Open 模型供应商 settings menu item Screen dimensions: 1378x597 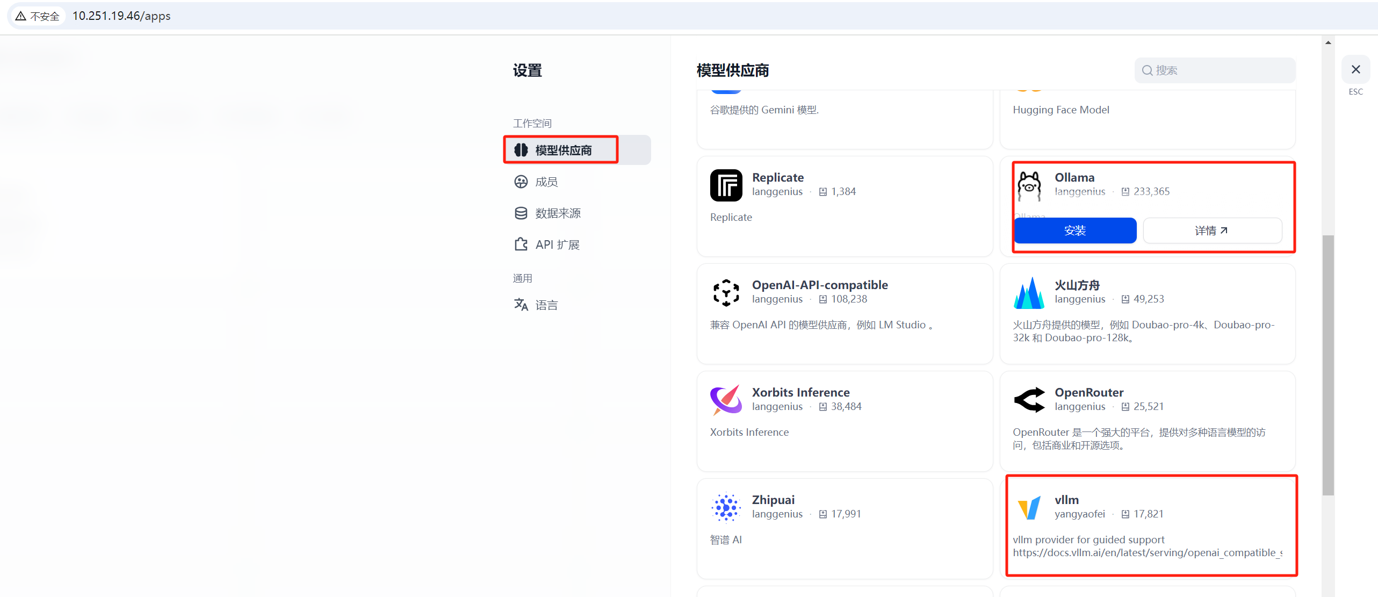pyautogui.click(x=562, y=150)
